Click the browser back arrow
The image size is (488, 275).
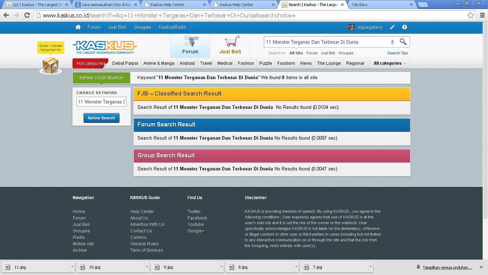point(6,16)
